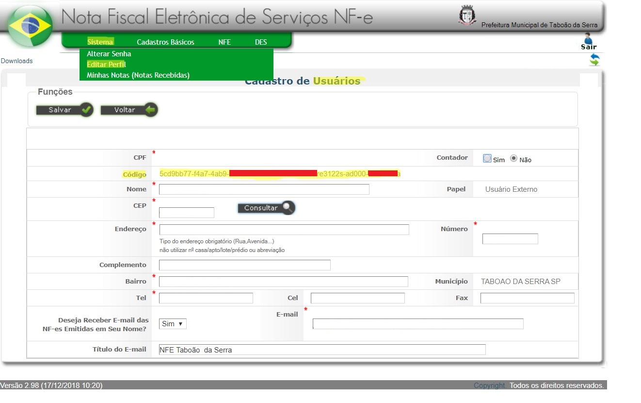This screenshot has height=403, width=641.
Task: Click the TABOAO DA SERRA SP text
Action: [x=521, y=281]
